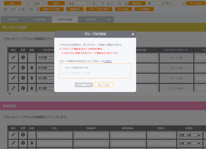
Task: Click the 進級履歴 section heading bar
Action: (103, 106)
